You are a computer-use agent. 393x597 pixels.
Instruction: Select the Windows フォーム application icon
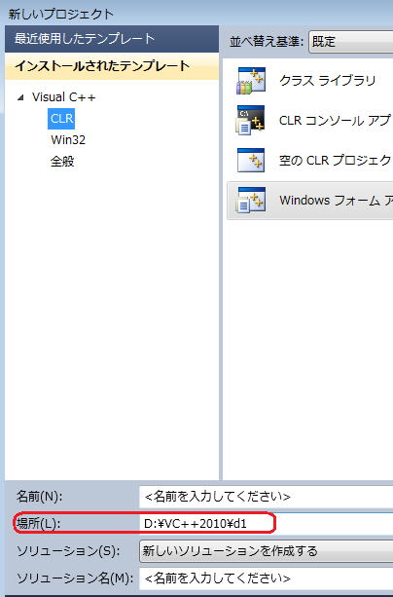[251, 201]
